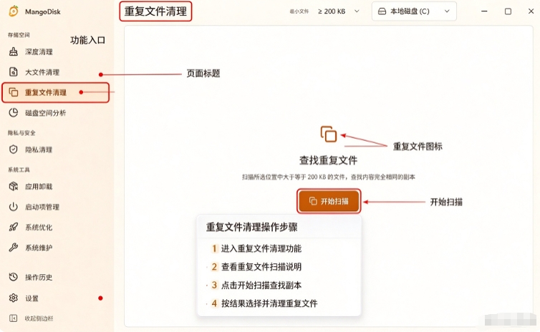Expand the ≥ 200 KB minimum size dropdown
Screen dimensions: 540x332
click(338, 11)
